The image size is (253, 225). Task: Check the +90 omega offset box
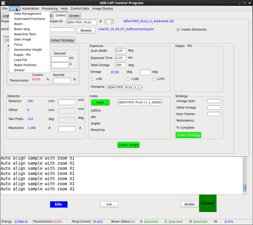click(93, 79)
